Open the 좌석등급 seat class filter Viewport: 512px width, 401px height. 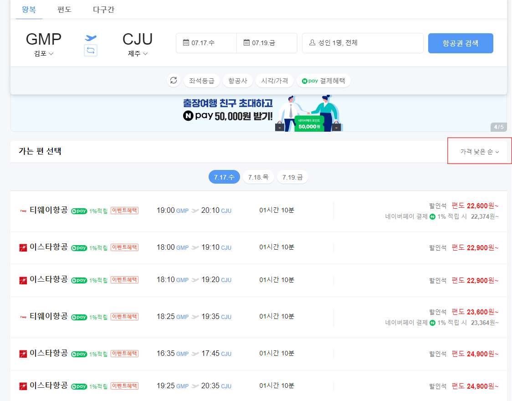tap(201, 81)
